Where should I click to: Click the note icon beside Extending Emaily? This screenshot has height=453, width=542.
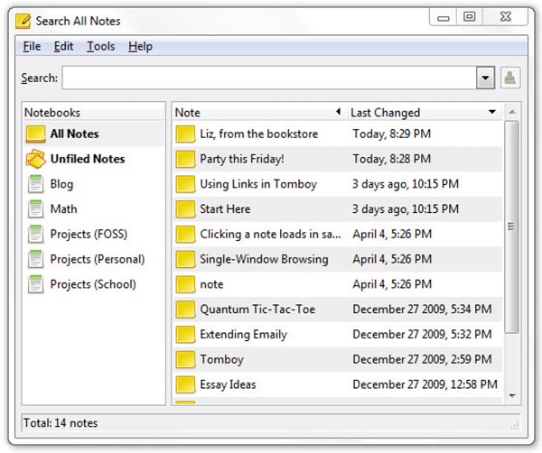185,334
